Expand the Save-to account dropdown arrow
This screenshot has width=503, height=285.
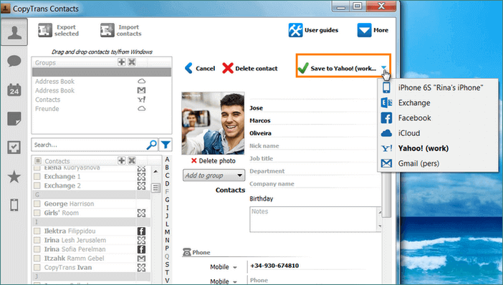pyautogui.click(x=383, y=67)
